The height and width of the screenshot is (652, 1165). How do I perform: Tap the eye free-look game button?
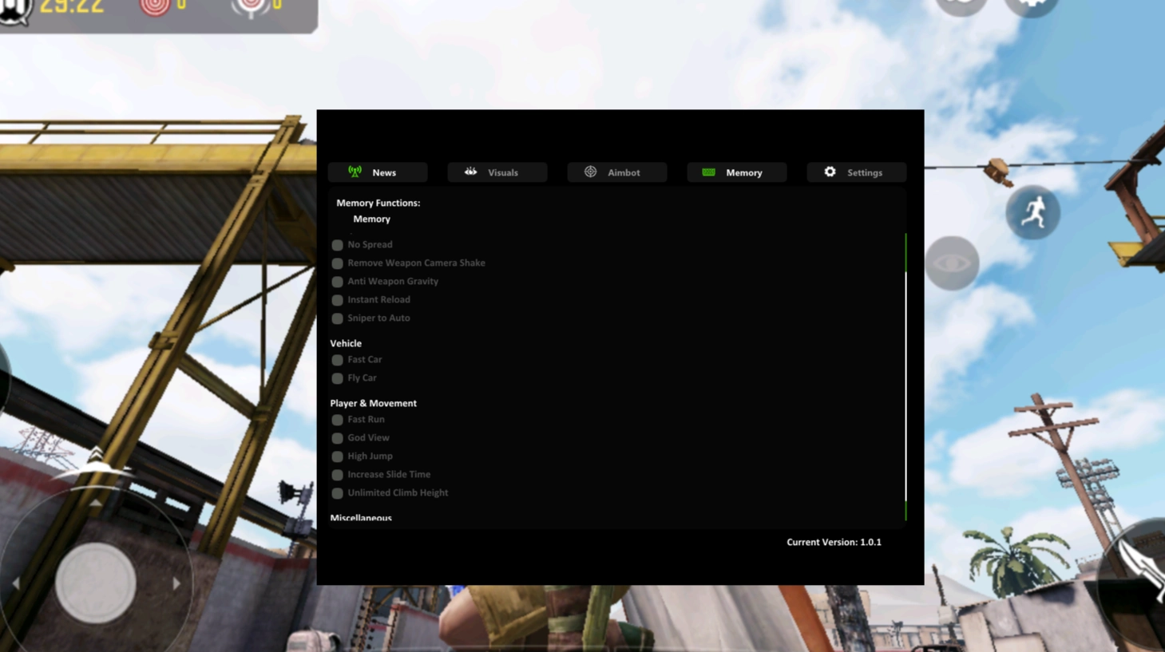pos(952,263)
